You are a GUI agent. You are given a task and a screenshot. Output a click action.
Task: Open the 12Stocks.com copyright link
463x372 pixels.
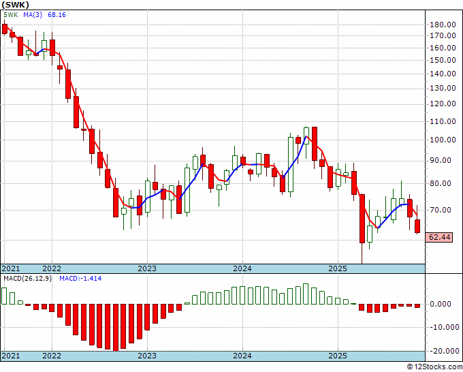click(434, 367)
